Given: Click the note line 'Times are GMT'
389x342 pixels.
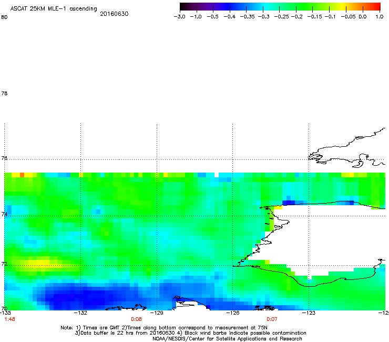Looking at the screenshot, I should (164, 328).
